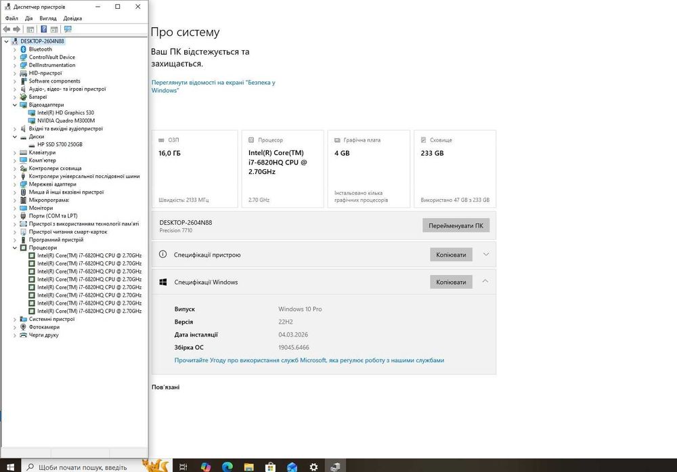Screen dimensions: 677x472
Task: Click the Windows 10 Pro edition text
Action: [x=300, y=309]
